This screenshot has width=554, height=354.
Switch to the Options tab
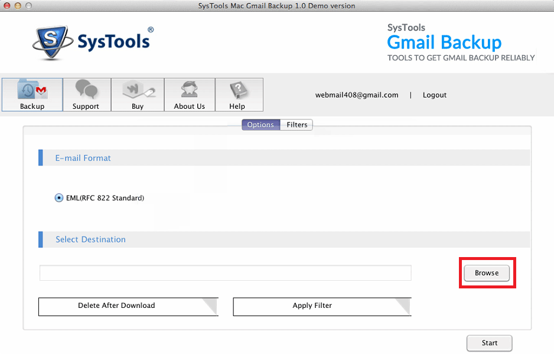click(x=260, y=125)
